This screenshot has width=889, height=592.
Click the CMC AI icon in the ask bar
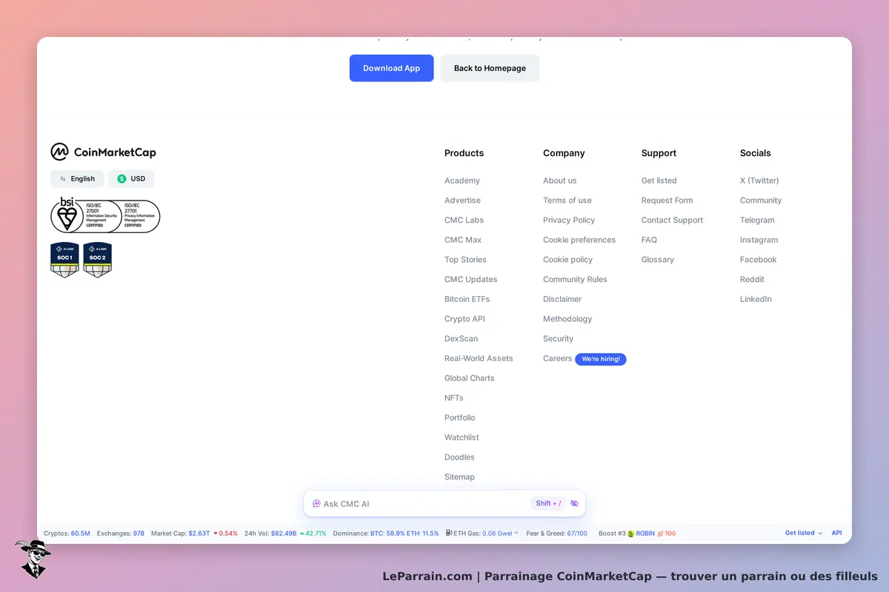(x=316, y=503)
